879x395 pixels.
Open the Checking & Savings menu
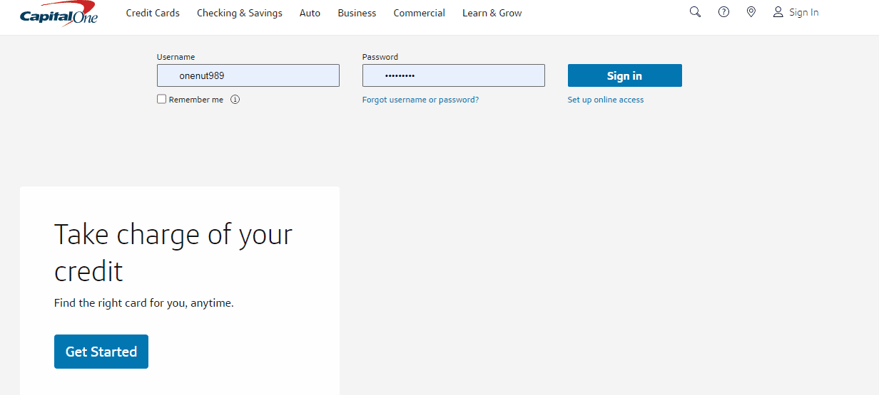tap(240, 13)
